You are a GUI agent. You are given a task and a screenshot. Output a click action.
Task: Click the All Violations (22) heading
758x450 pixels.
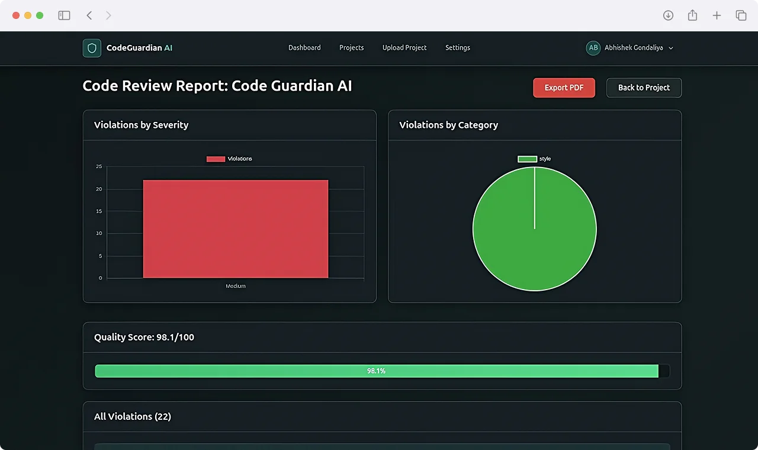133,417
